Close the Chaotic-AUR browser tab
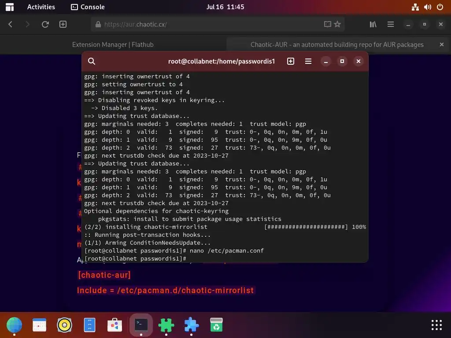 [x=441, y=44]
